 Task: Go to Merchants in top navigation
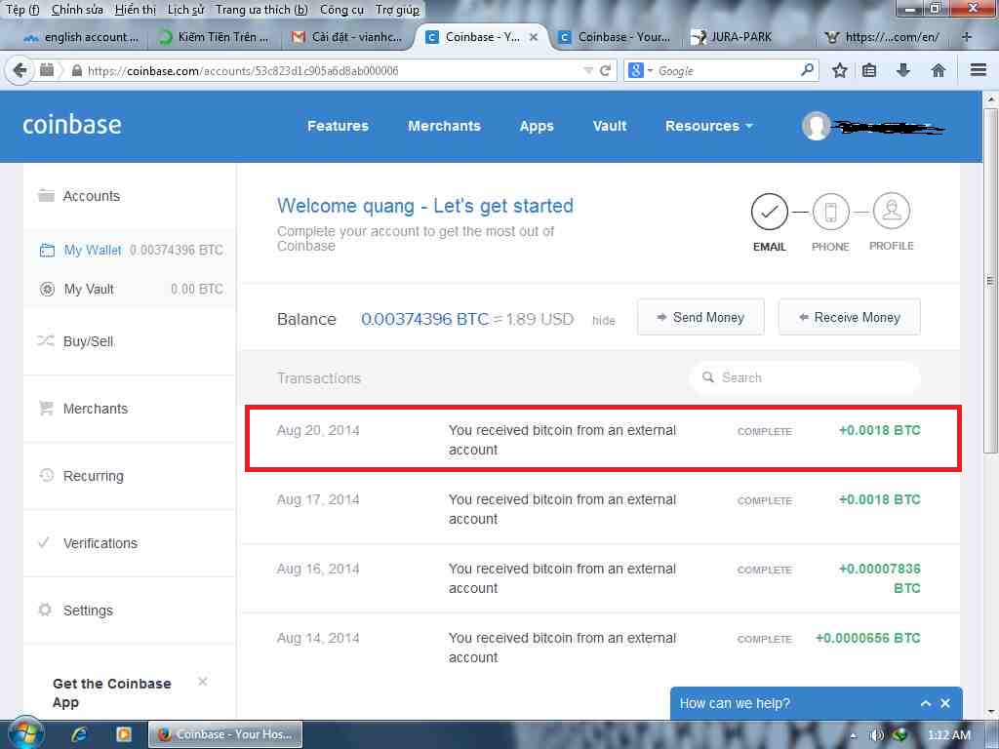pyautogui.click(x=444, y=126)
